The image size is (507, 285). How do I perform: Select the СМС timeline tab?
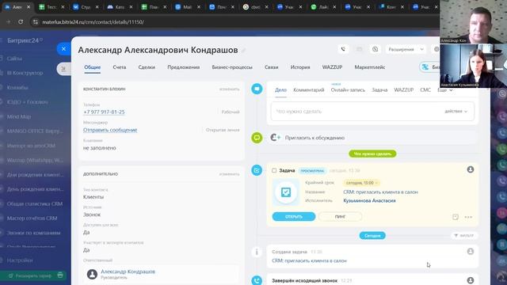(x=425, y=90)
